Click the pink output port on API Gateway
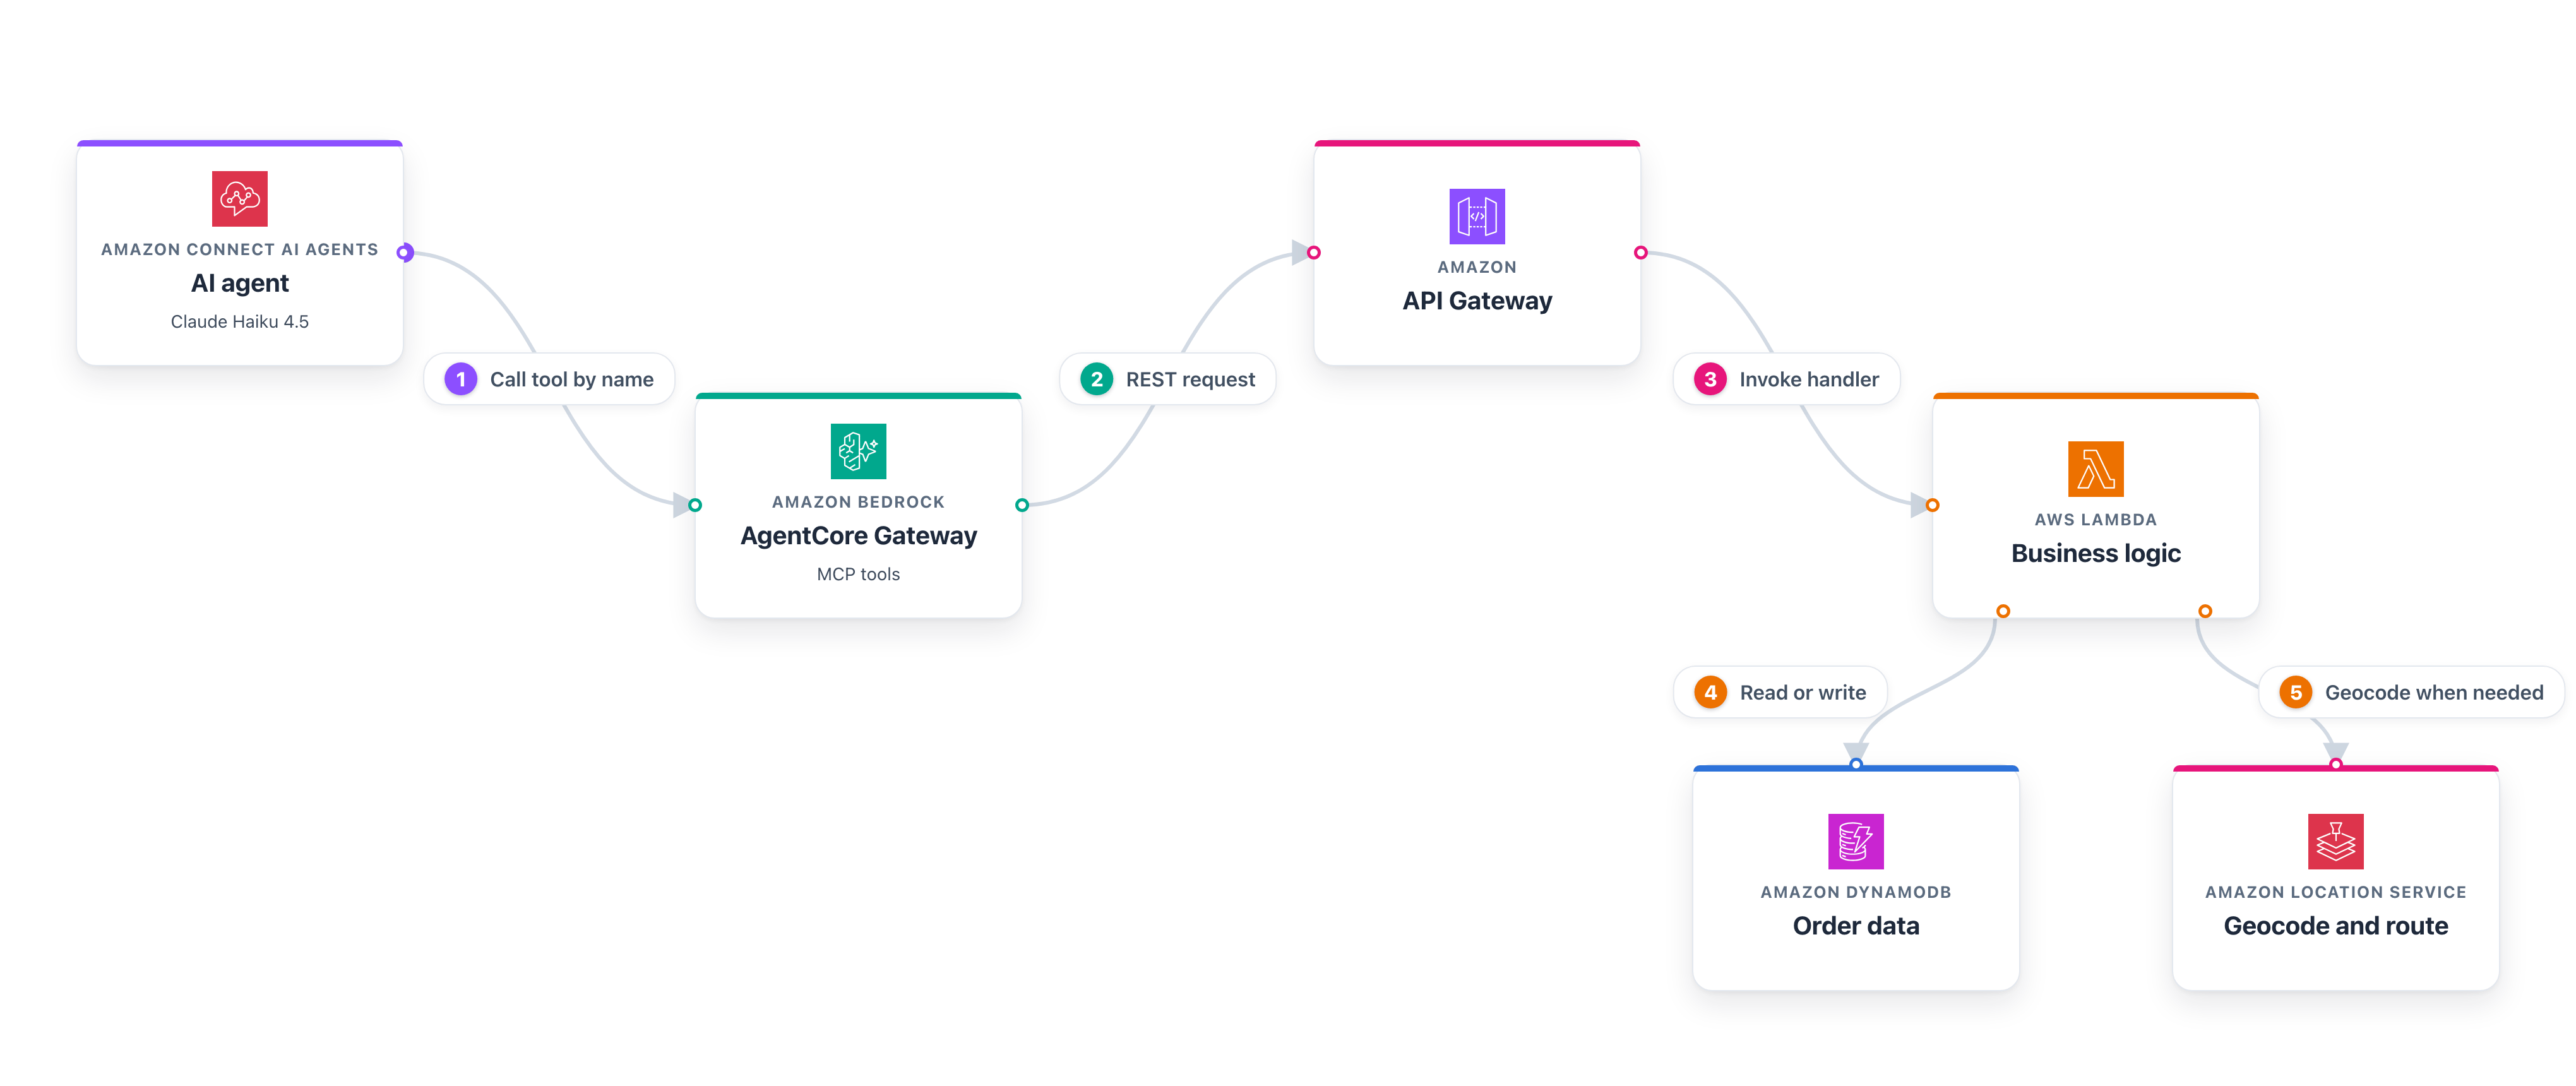 pyautogui.click(x=1641, y=252)
